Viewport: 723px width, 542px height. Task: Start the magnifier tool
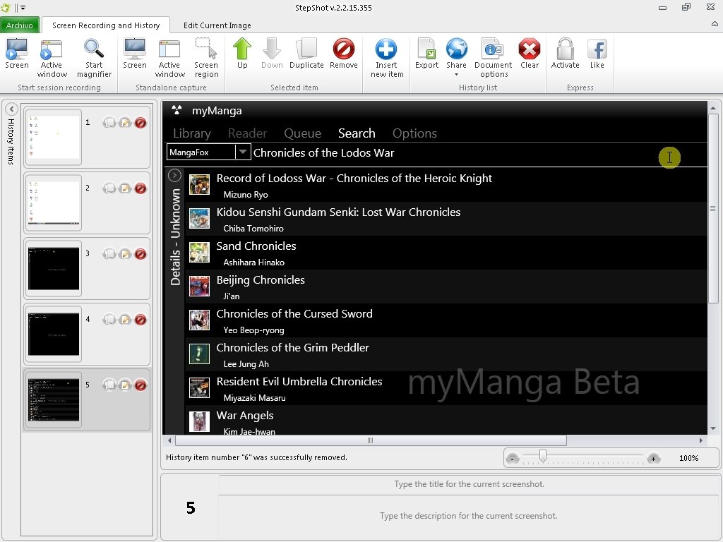click(94, 58)
